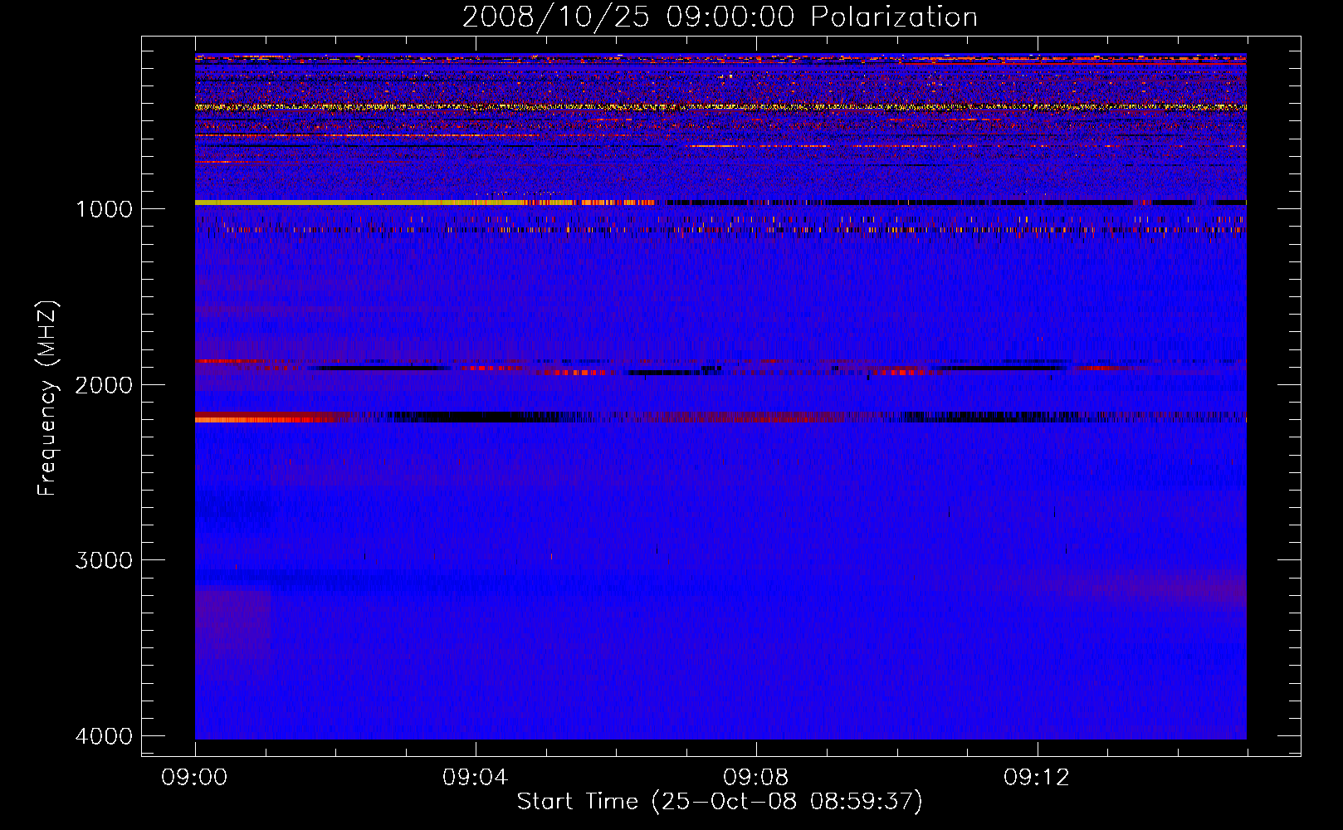Click the 2000 frequency tick label
Viewport: 1343px width, 830px height.
click(104, 385)
